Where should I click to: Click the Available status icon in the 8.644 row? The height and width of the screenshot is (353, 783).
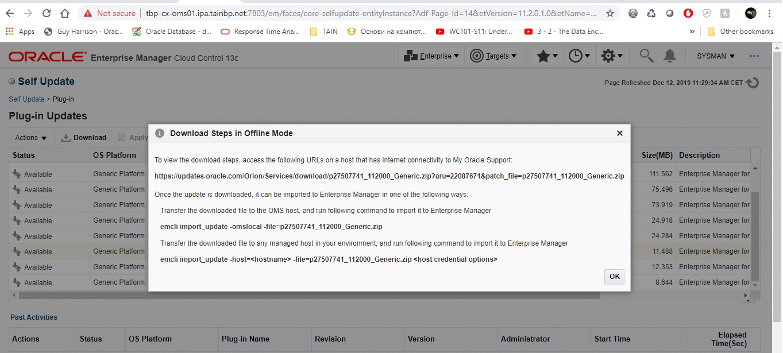click(x=17, y=282)
